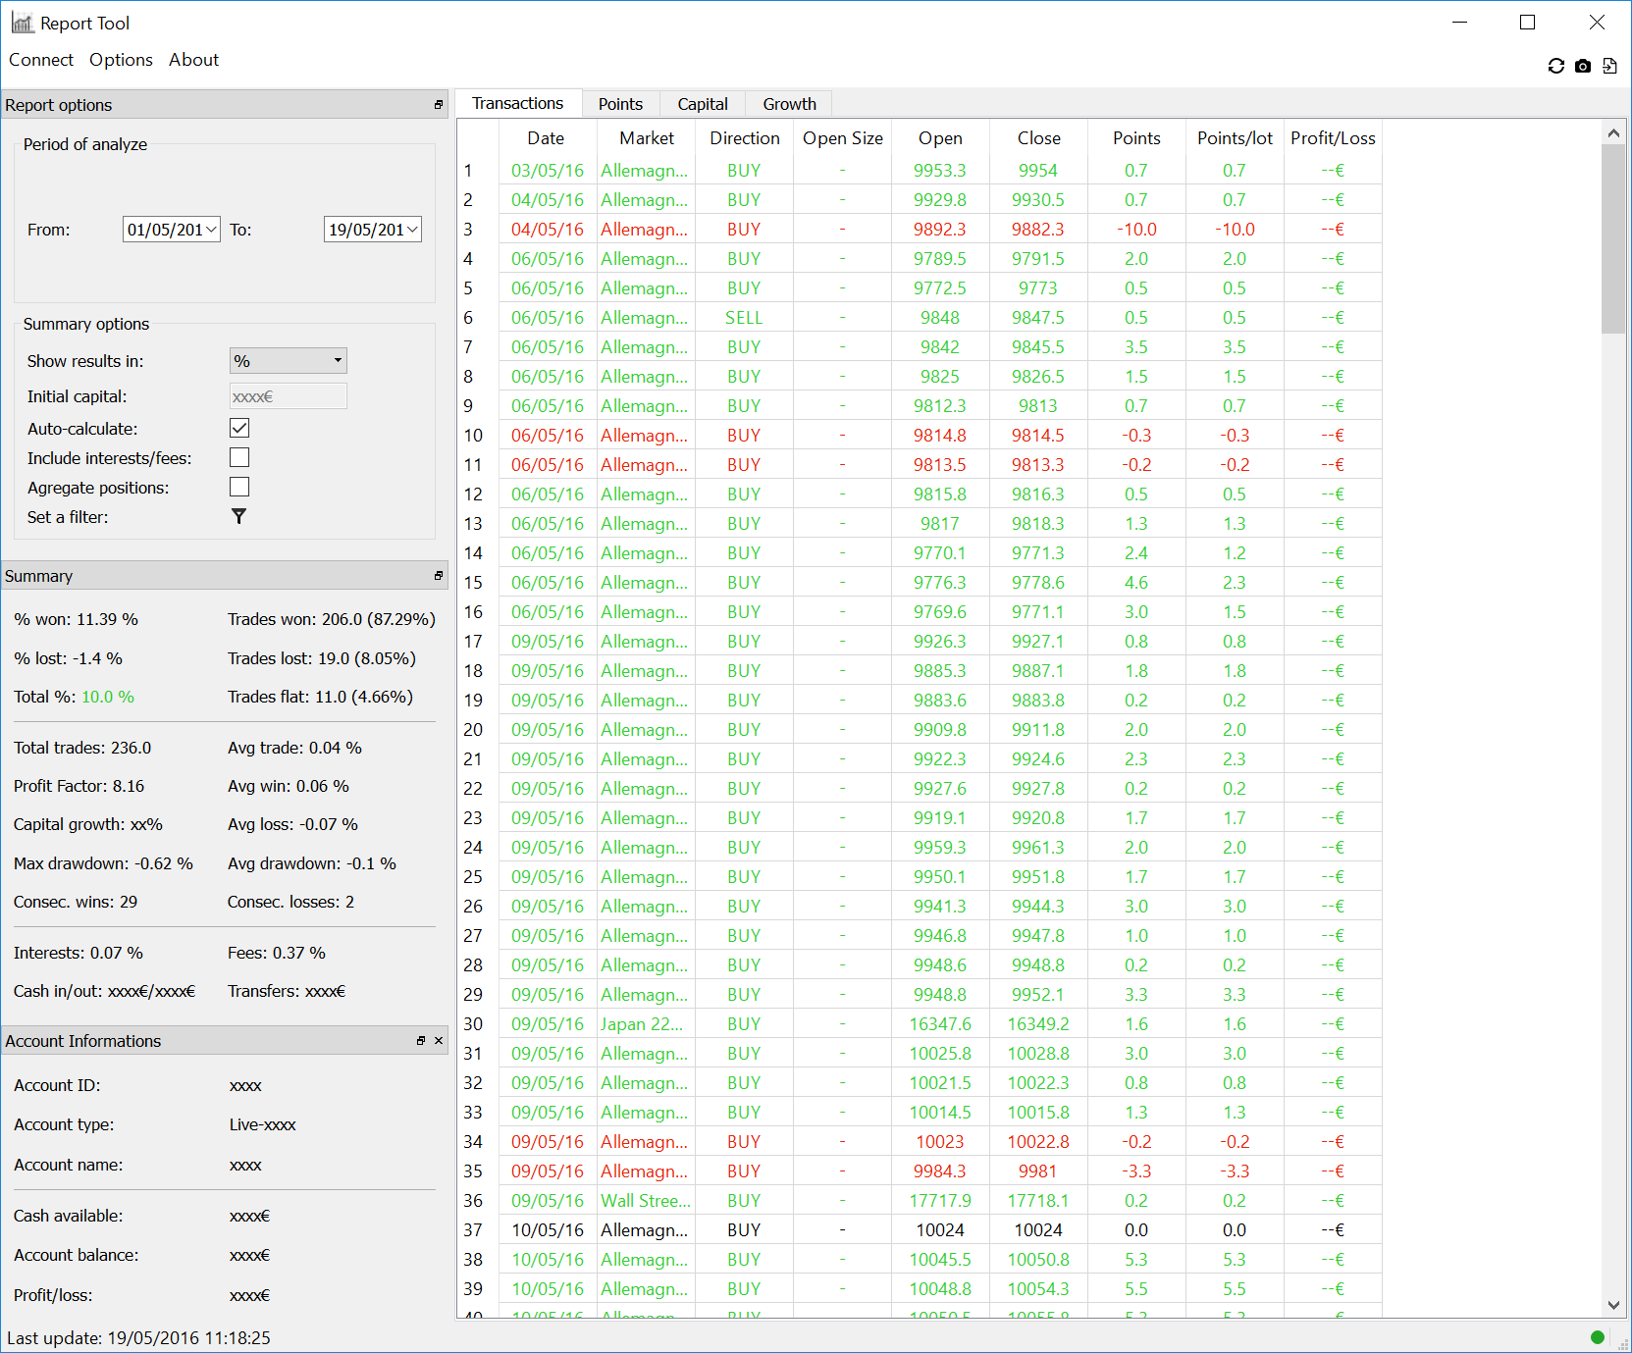Click the refresh data icon
The image size is (1632, 1353).
1555,66
